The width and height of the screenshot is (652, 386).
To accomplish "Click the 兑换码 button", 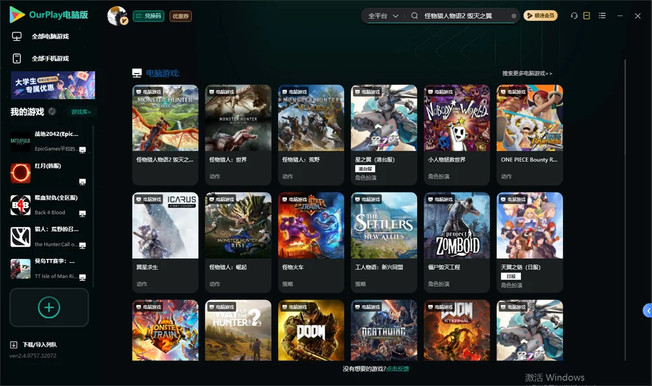I will pyautogui.click(x=149, y=16).
